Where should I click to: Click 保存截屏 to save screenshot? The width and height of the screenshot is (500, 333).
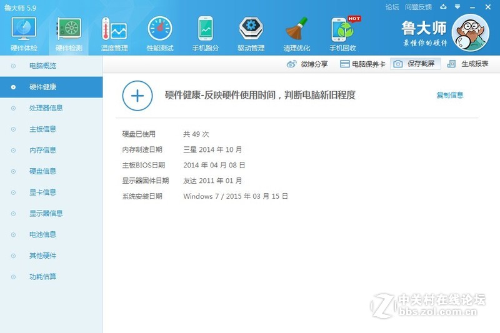(x=416, y=64)
